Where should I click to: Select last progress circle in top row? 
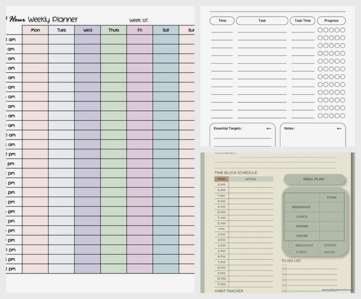click(343, 30)
